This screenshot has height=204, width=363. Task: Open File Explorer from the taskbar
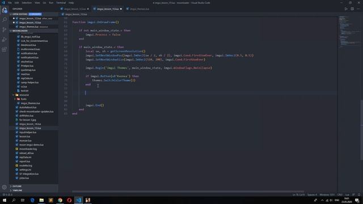click(41, 200)
